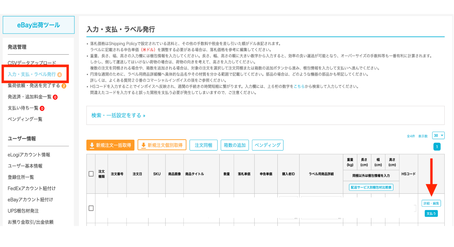This screenshot has height=247, width=454.
Task: Select 入力・支払・ラベル発行 sidebar item
Action: 32,74
